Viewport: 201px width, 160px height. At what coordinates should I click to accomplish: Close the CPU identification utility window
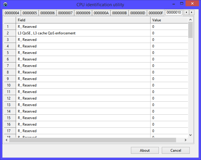coord(192,4)
